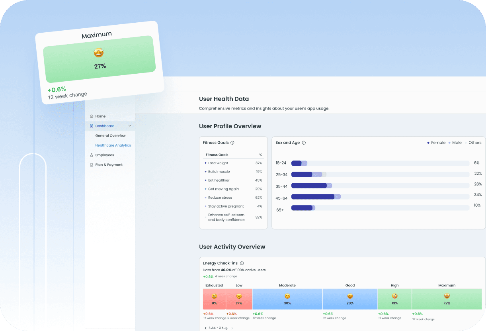This screenshot has width=486, height=331.
Task: Click 4 week change text
Action: [x=226, y=276]
